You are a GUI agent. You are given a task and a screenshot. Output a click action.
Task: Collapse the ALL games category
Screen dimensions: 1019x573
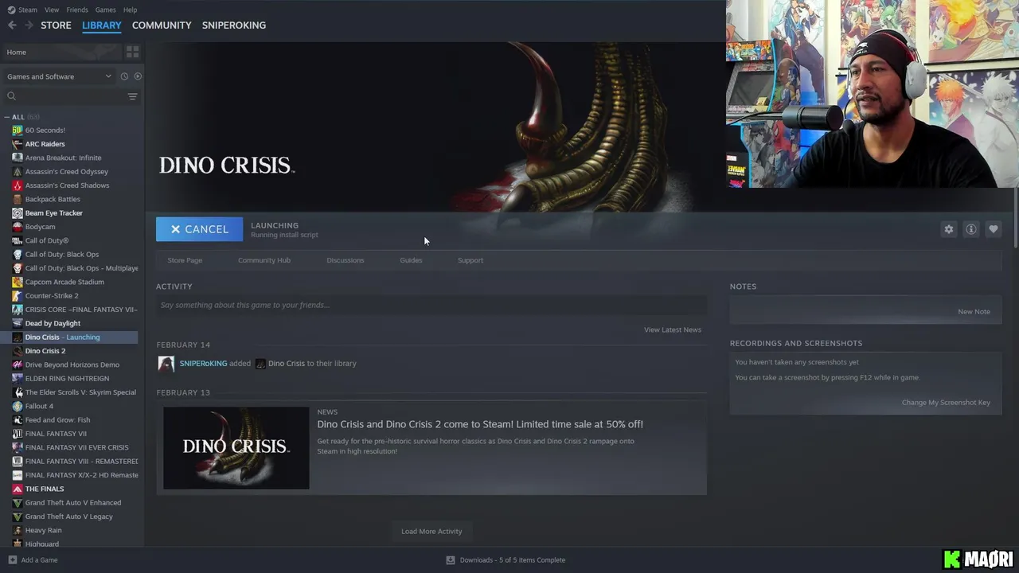click(7, 117)
